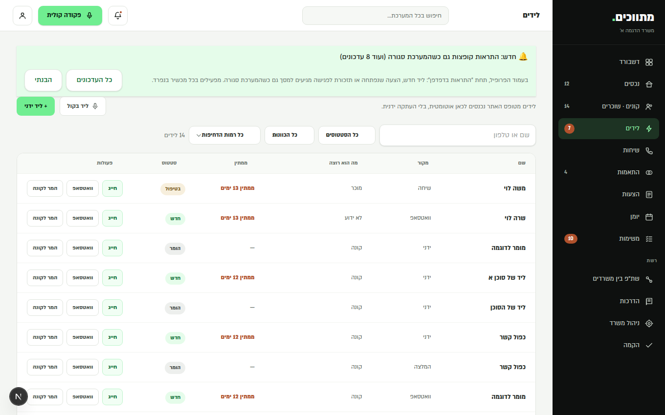Viewport: 665px width, 415px height.
Task: Click the calendar icon beside יומן
Action: tap(649, 217)
